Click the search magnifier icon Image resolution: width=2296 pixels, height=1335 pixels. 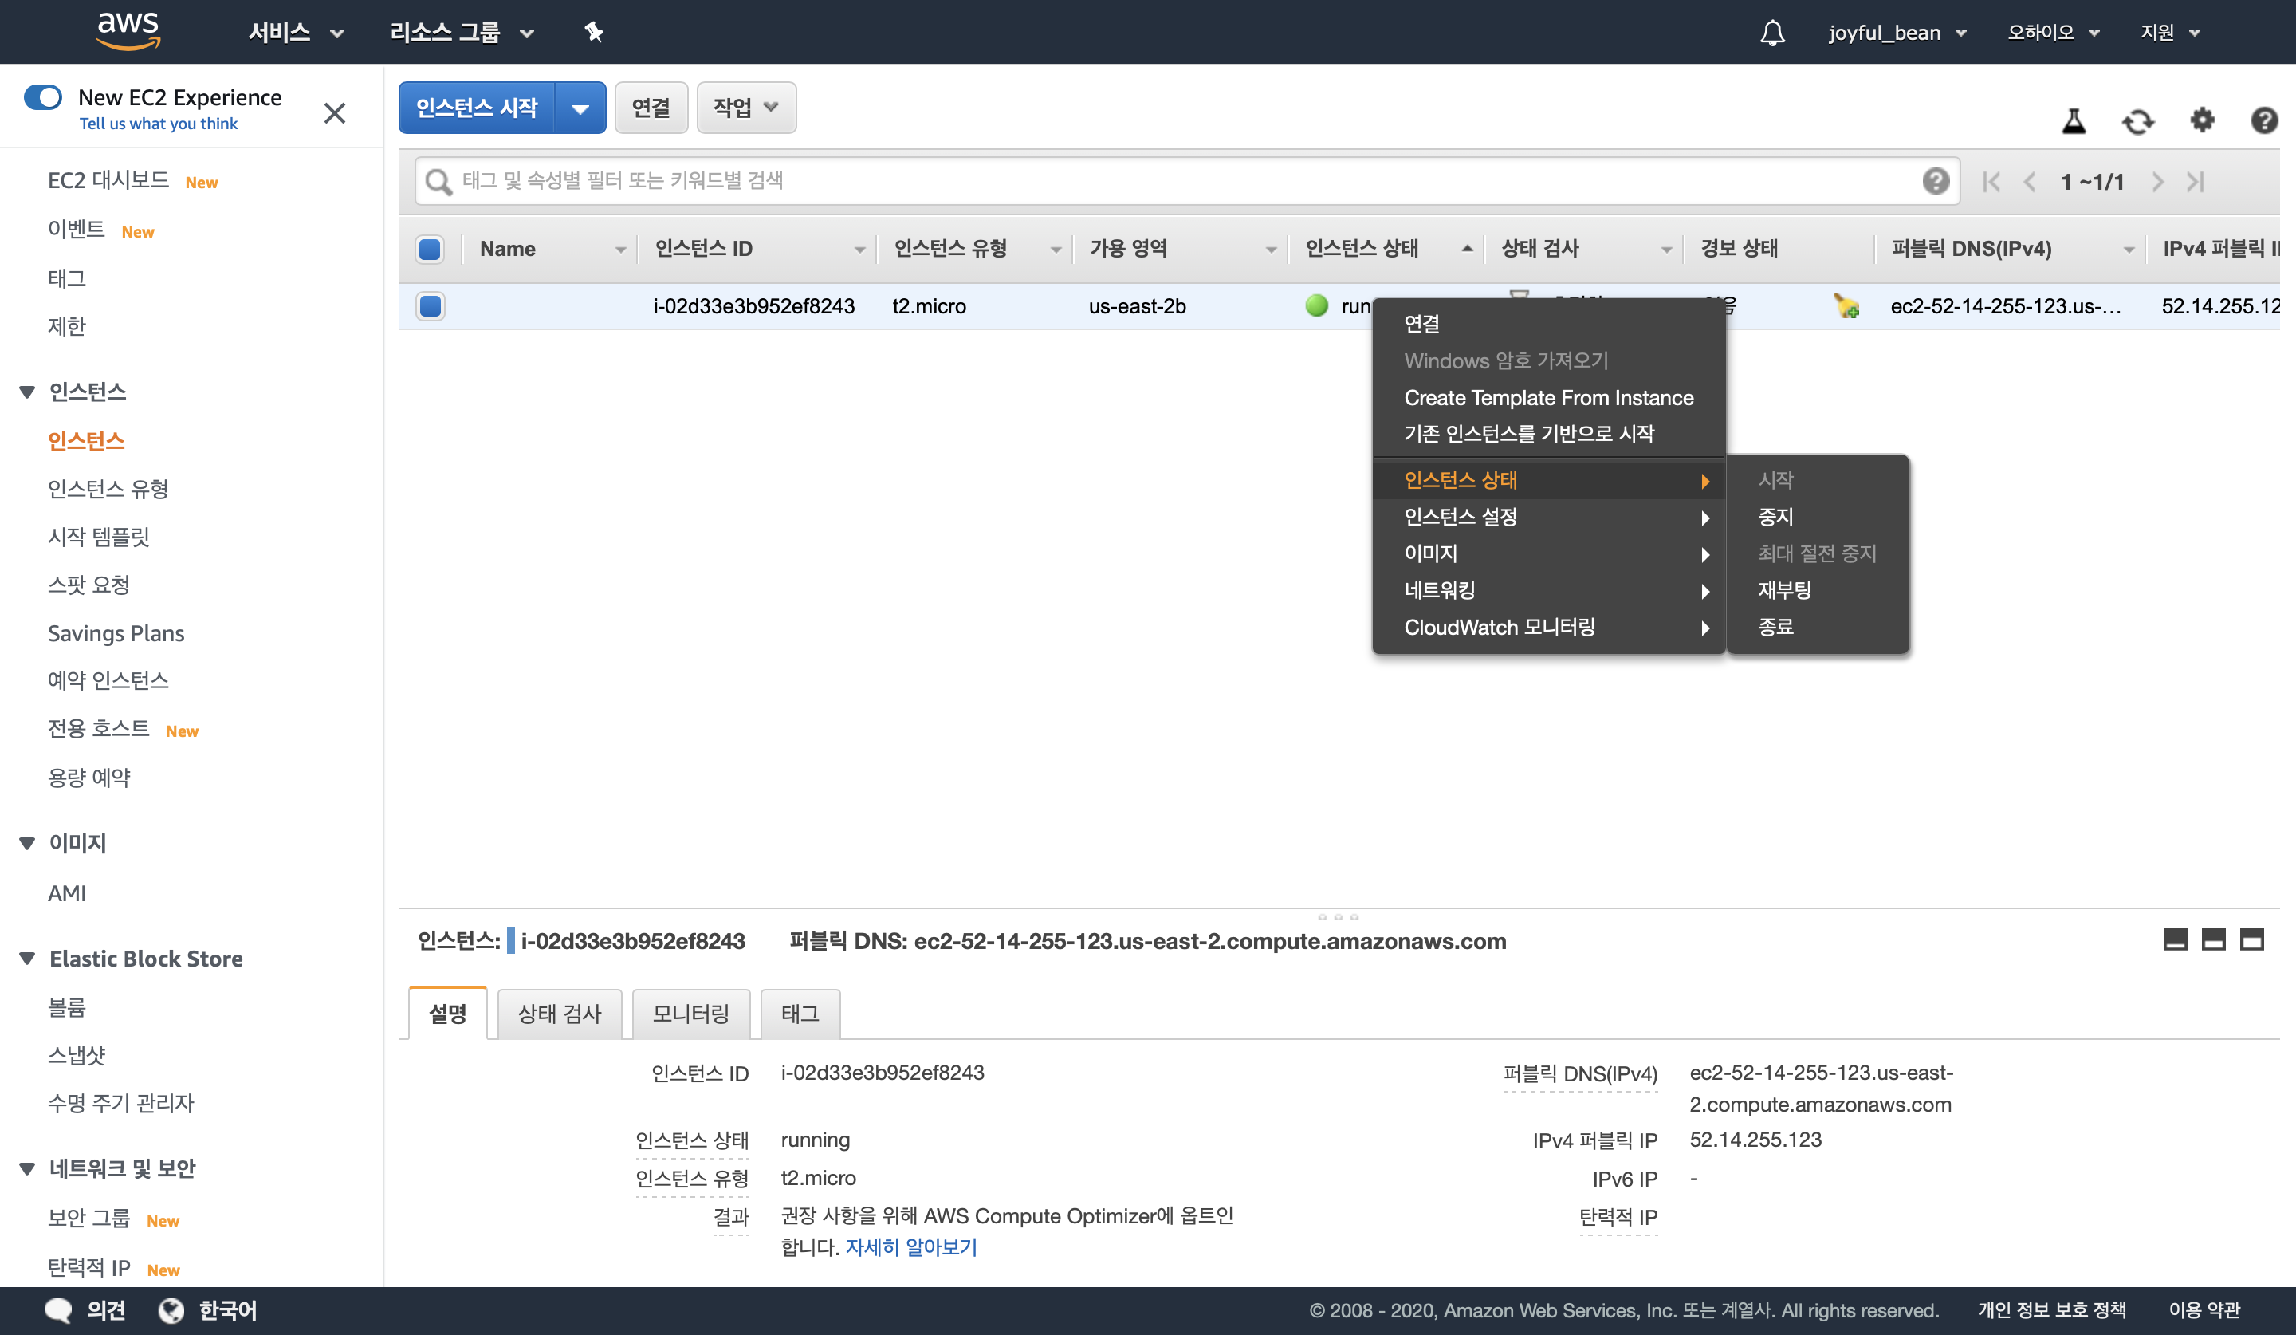(438, 181)
